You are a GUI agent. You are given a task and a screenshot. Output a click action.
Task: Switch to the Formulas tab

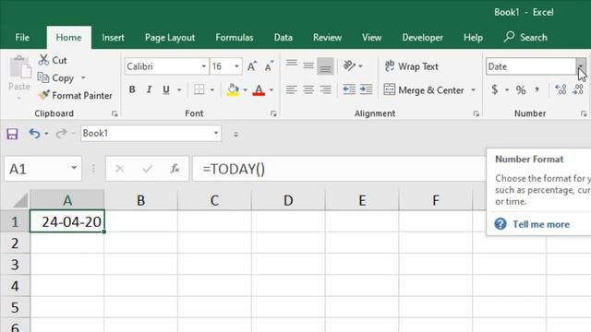(235, 38)
